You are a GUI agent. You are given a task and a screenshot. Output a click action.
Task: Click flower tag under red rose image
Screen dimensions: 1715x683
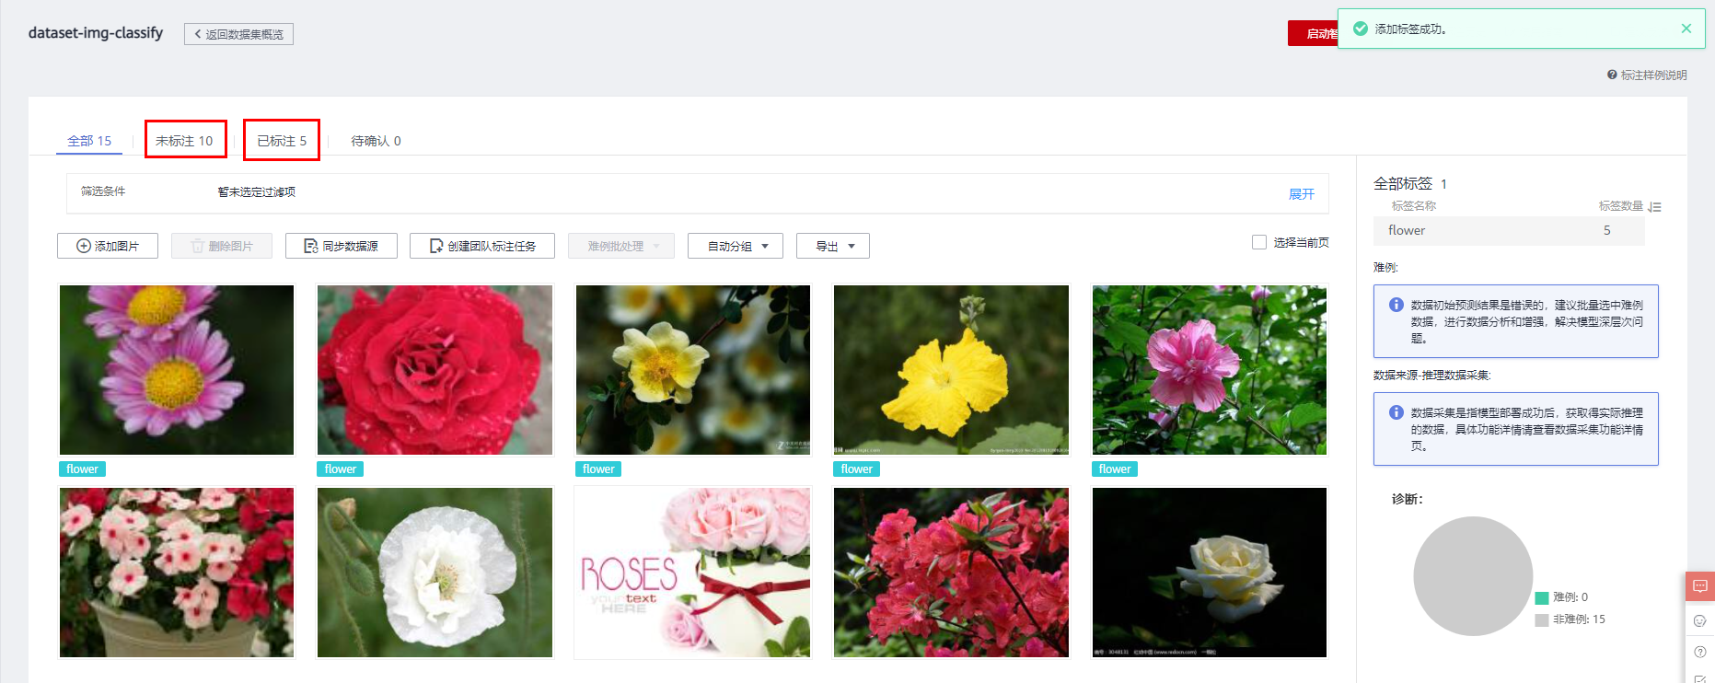[341, 469]
